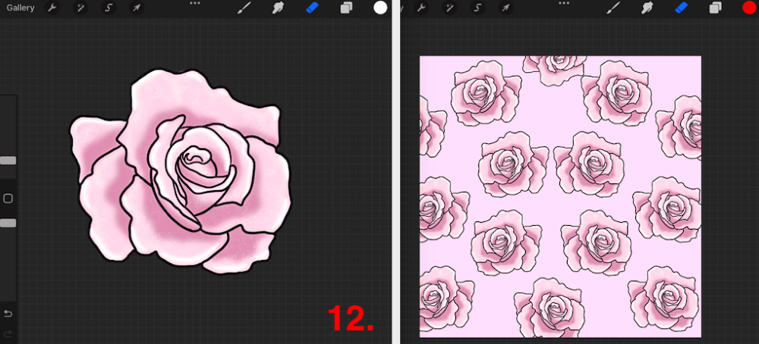Activate Transform arrow tool in single-rose window
This screenshot has height=344, width=759.
tap(137, 8)
